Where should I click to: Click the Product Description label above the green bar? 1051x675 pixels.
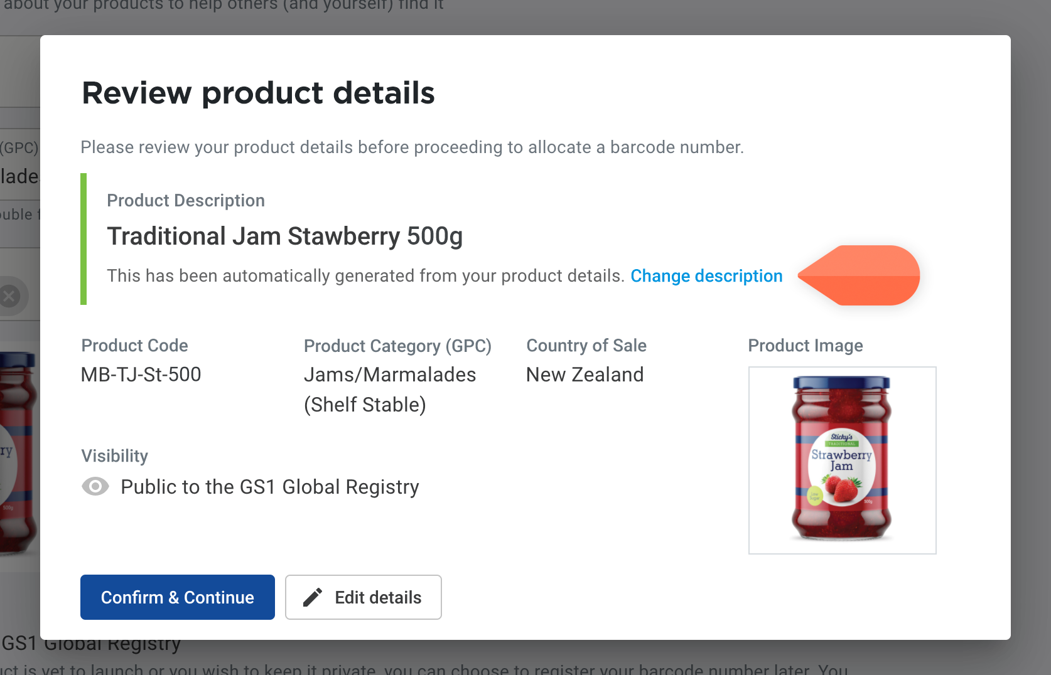tap(186, 200)
